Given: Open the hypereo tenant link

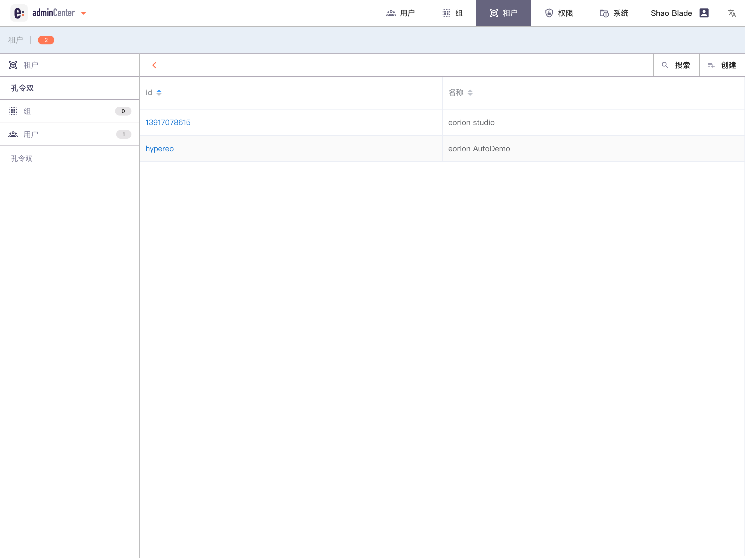Looking at the screenshot, I should click(x=159, y=149).
